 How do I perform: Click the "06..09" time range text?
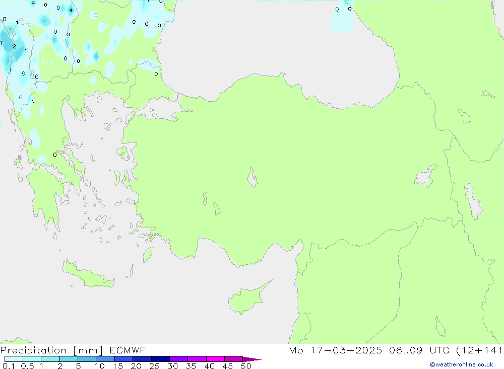(x=406, y=350)
